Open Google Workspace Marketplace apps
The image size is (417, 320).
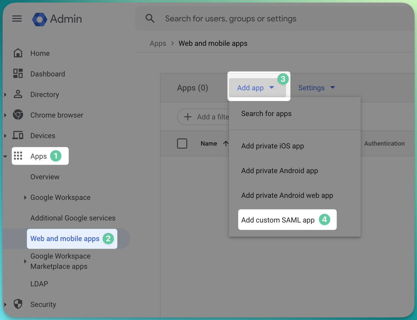(60, 261)
